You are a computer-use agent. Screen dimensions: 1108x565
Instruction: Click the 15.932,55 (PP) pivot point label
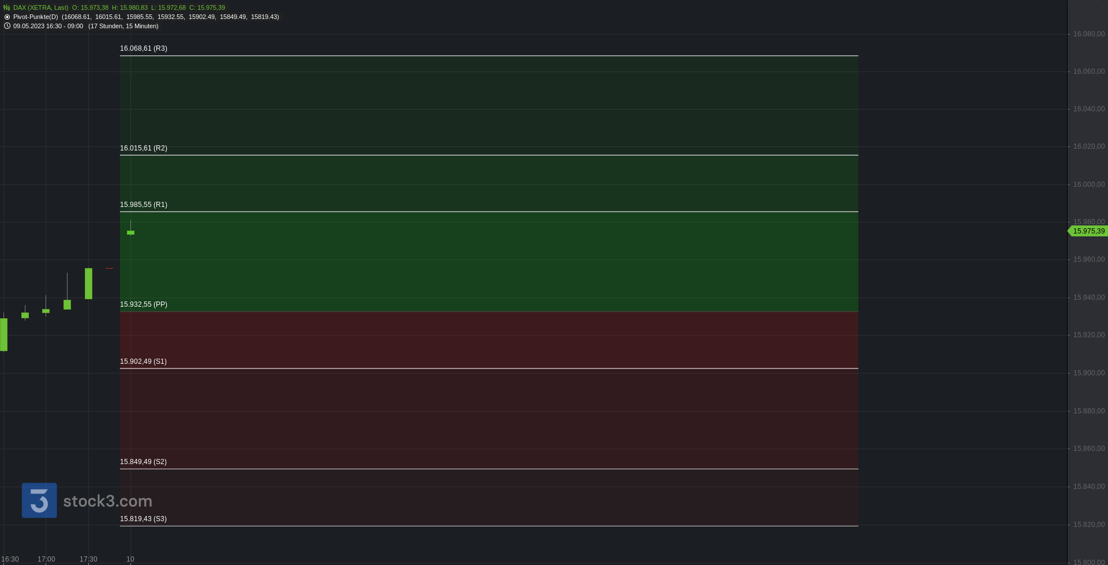tap(144, 304)
